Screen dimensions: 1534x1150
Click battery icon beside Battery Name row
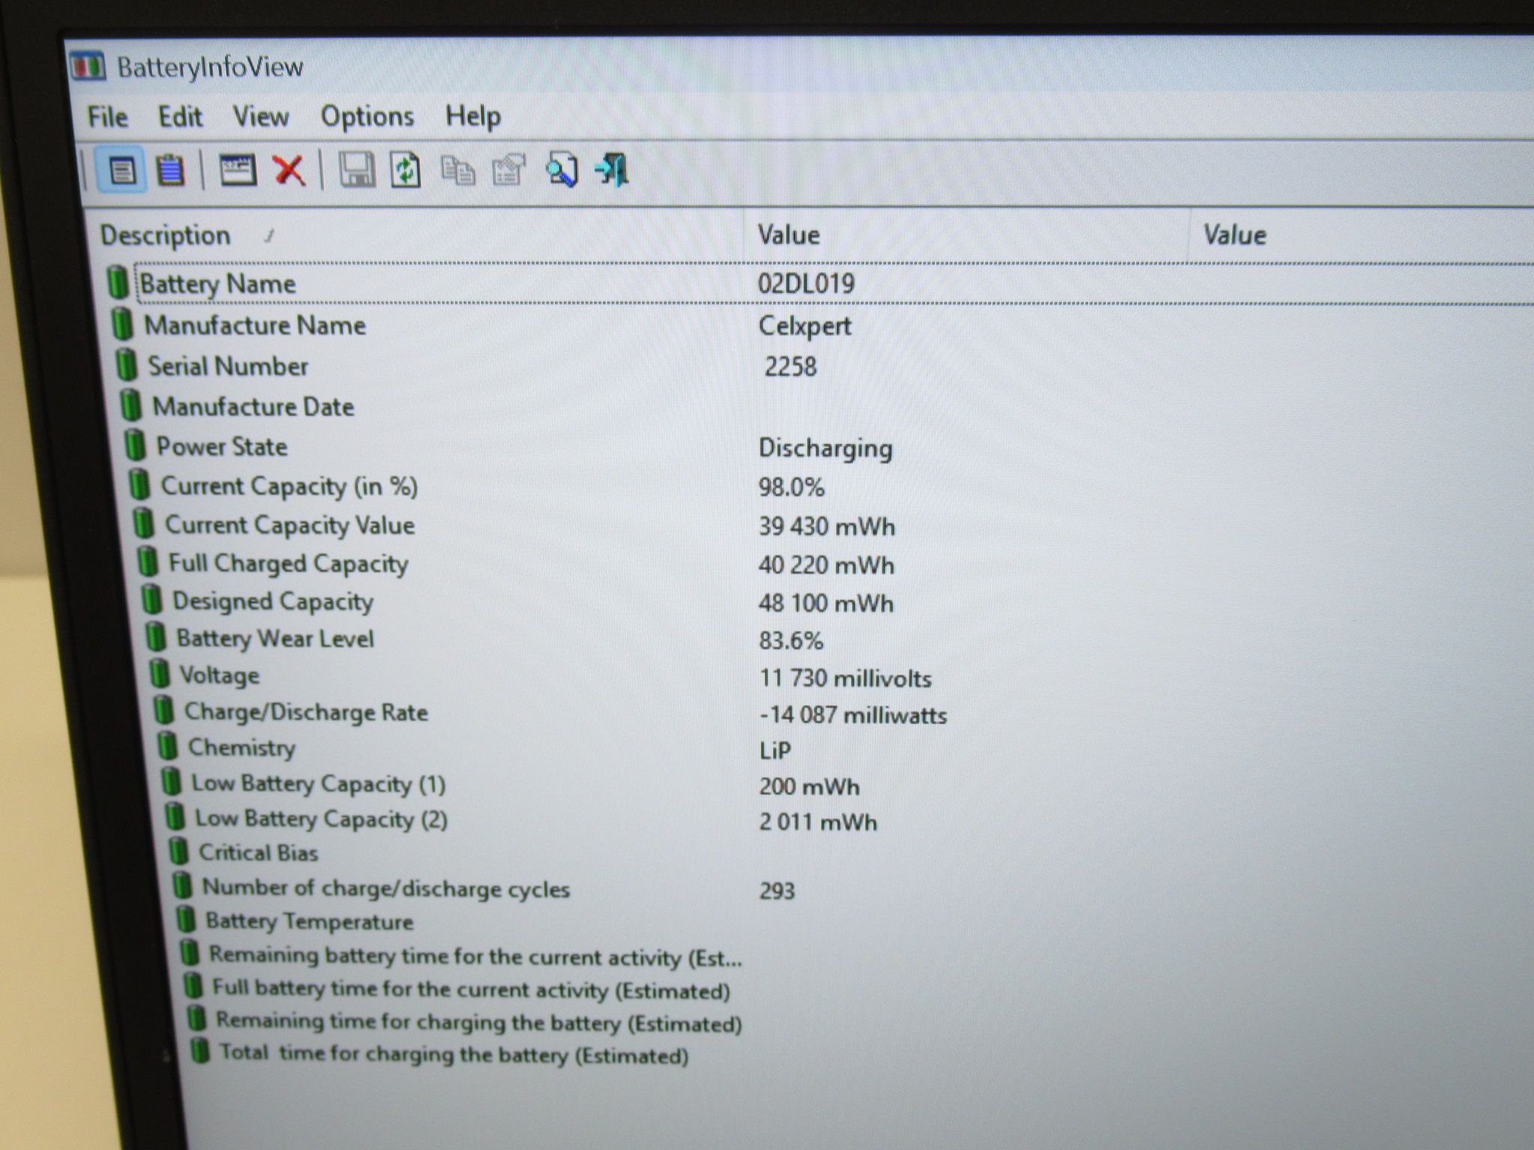[118, 282]
